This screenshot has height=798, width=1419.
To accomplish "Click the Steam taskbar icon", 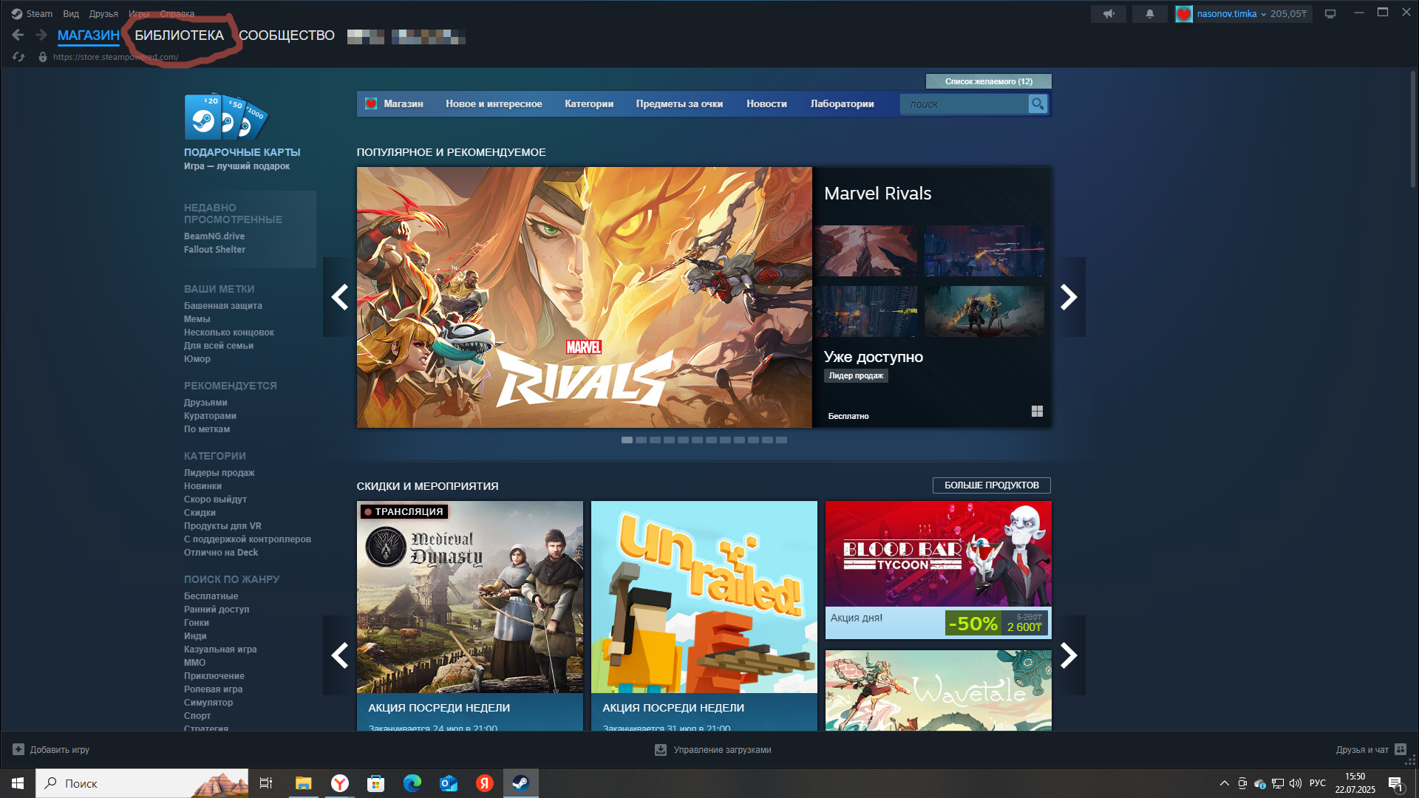I will [x=521, y=783].
